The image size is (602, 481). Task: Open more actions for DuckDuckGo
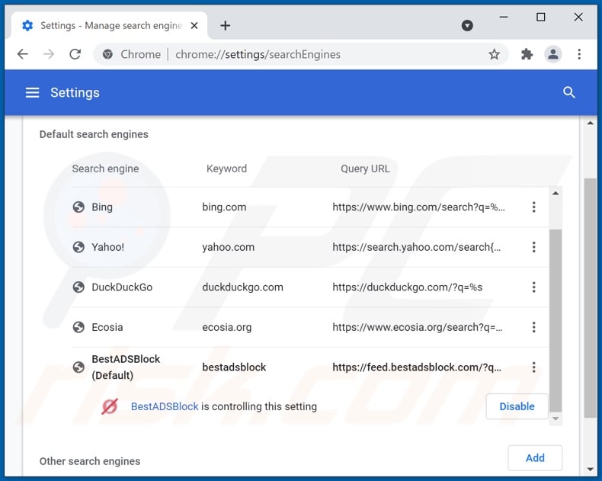(x=533, y=287)
